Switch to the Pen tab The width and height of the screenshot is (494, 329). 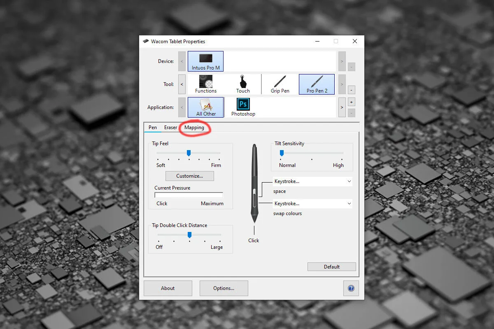tap(153, 127)
